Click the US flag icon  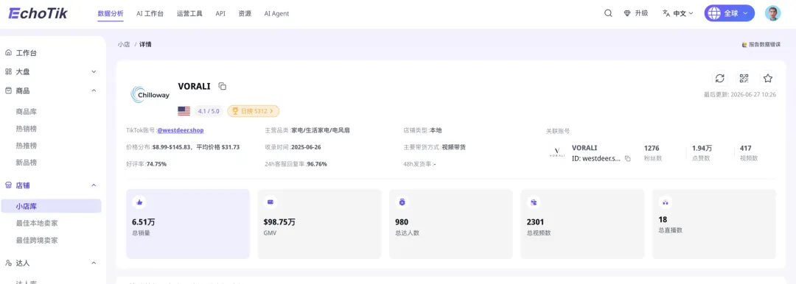point(184,111)
